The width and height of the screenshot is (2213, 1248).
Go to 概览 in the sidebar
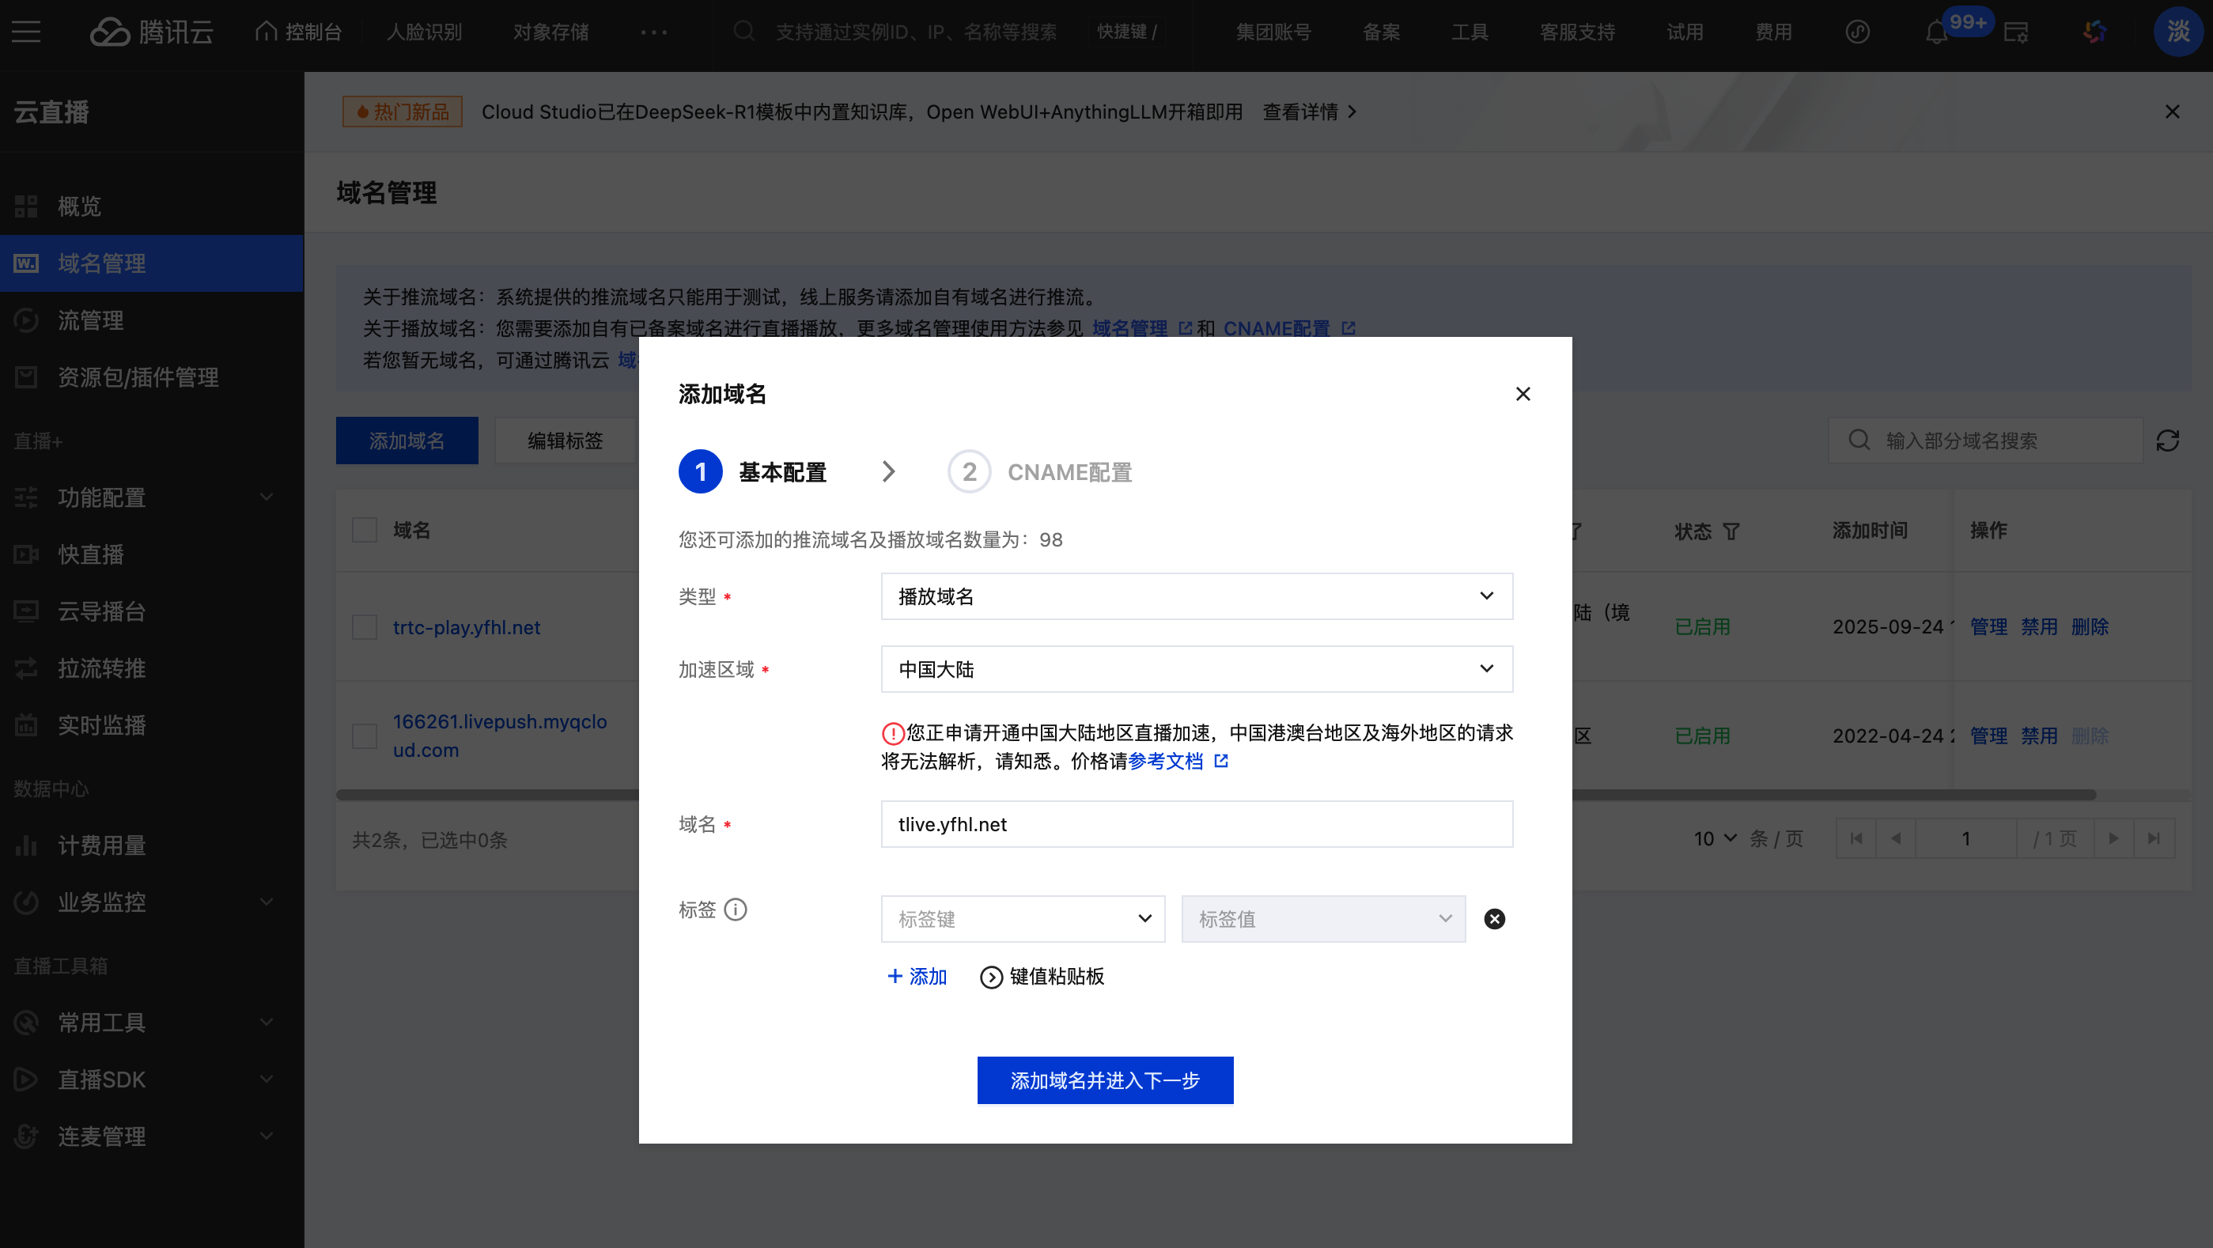click(79, 206)
